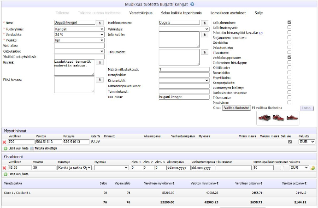Viewport: 318px width, 208px height.
Task: Click the Valitse tiedostot button
Action: coord(236,108)
